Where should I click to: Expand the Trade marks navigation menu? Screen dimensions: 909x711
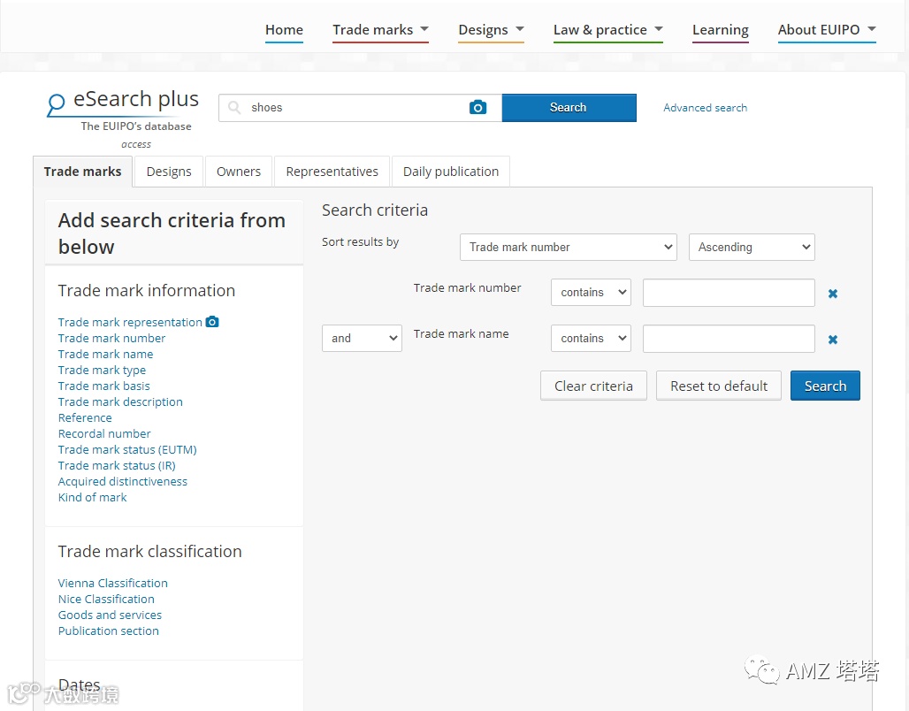click(x=380, y=30)
